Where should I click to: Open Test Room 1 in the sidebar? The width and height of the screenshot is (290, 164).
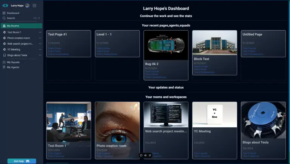[x=14, y=32]
